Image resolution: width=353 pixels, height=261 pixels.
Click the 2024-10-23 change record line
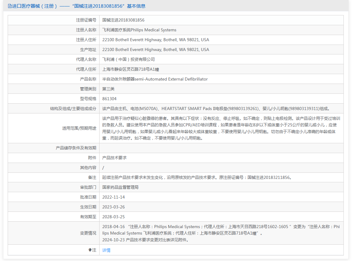pyautogui.click(x=145, y=240)
